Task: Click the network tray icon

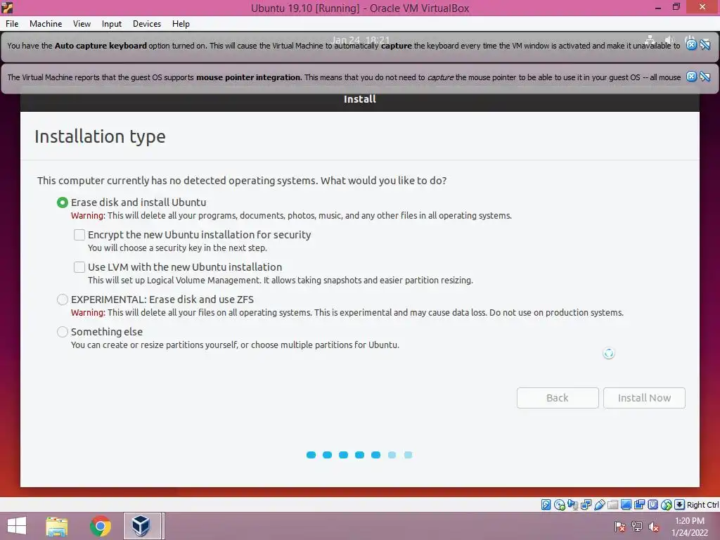Action: 637,527
